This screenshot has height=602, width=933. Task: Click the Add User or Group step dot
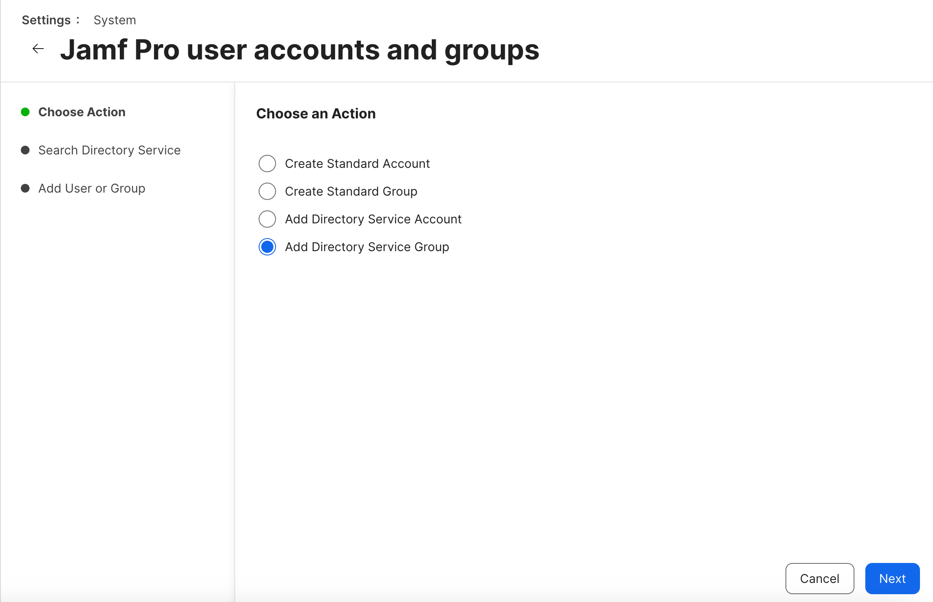[25, 188]
